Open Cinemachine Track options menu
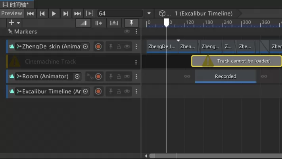Viewport: 282px width, 159px height. click(x=136, y=62)
